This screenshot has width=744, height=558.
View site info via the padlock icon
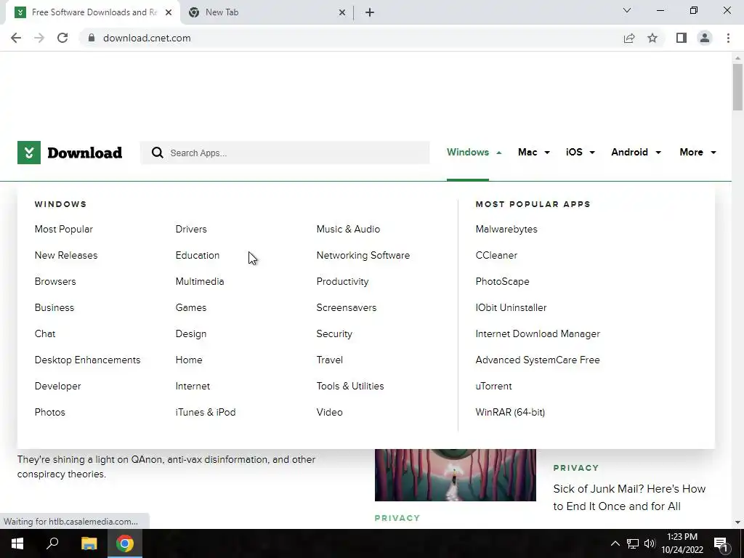[x=92, y=38]
